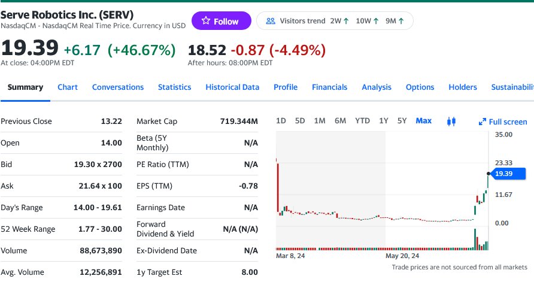Click the Beta (5Y Monthly) label
Screen dimensions: 534x288
[x=153, y=143]
